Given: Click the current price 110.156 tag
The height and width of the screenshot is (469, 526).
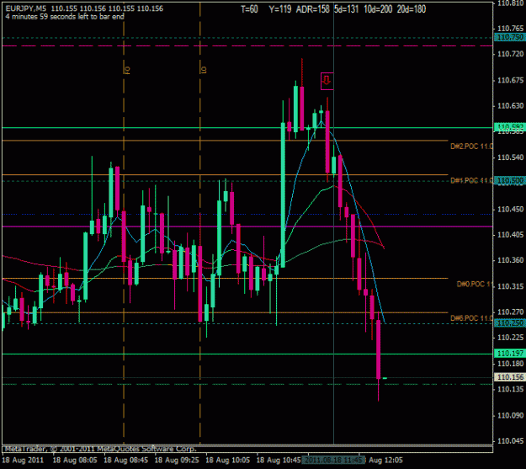Looking at the screenshot, I should pyautogui.click(x=510, y=377).
